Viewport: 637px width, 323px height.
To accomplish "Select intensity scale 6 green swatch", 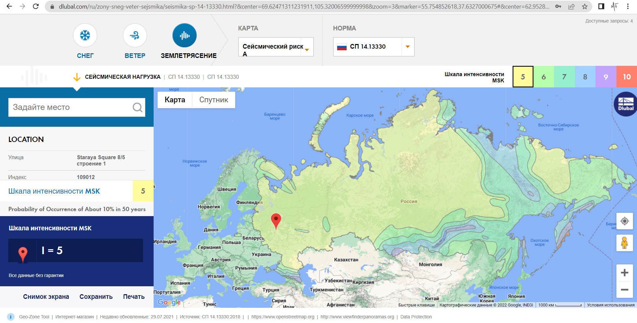I will coord(543,77).
